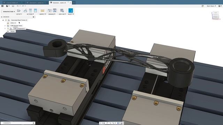Screen dimensions: 223x125
Task: Click the Units: in icon in browser
Action: tap(8, 23)
